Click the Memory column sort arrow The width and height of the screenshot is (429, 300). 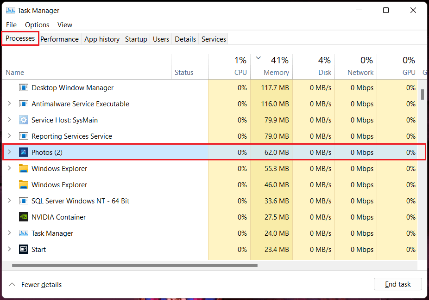(x=258, y=58)
